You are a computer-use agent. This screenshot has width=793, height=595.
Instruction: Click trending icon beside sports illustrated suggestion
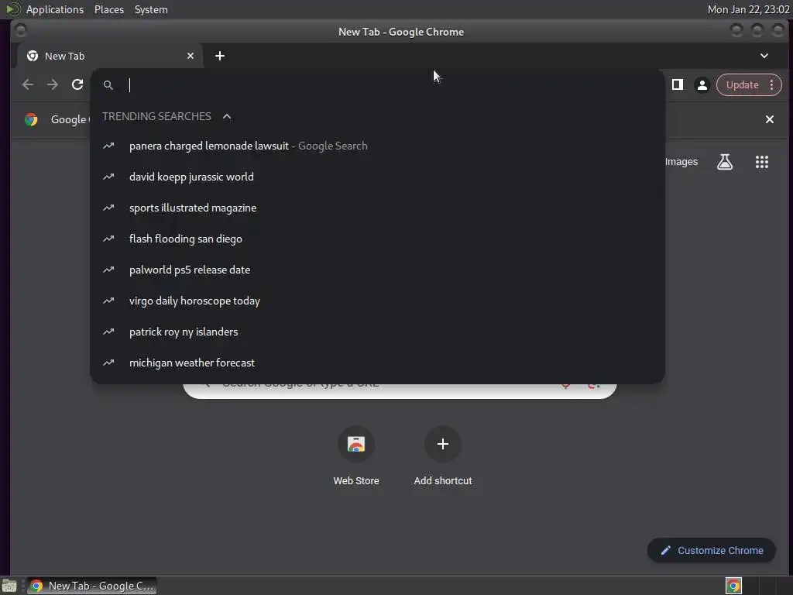[108, 208]
